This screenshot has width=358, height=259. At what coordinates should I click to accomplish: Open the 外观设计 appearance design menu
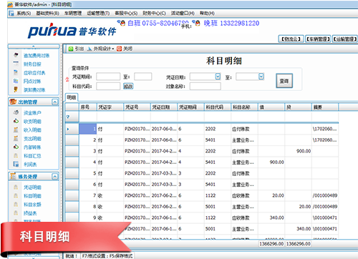pos(100,49)
